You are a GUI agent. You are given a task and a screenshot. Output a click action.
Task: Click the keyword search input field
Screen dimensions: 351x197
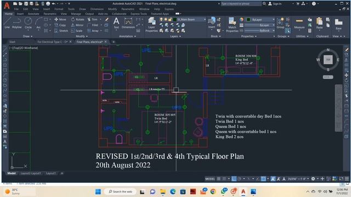click(x=241, y=4)
